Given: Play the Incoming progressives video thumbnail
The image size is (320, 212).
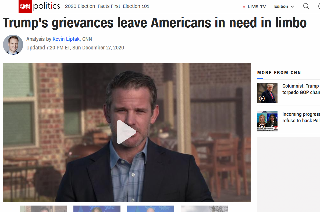Looking at the screenshot, I should [267, 121].
